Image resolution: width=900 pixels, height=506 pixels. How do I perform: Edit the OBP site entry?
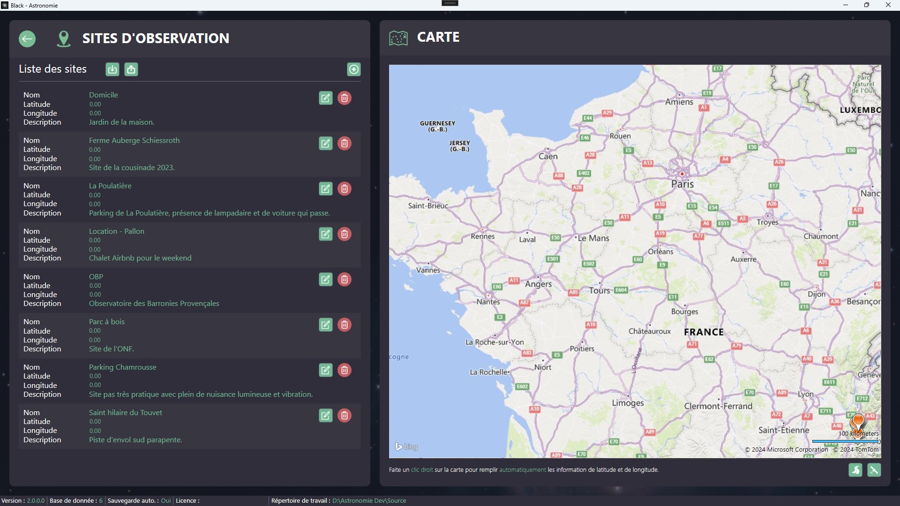pyautogui.click(x=325, y=279)
